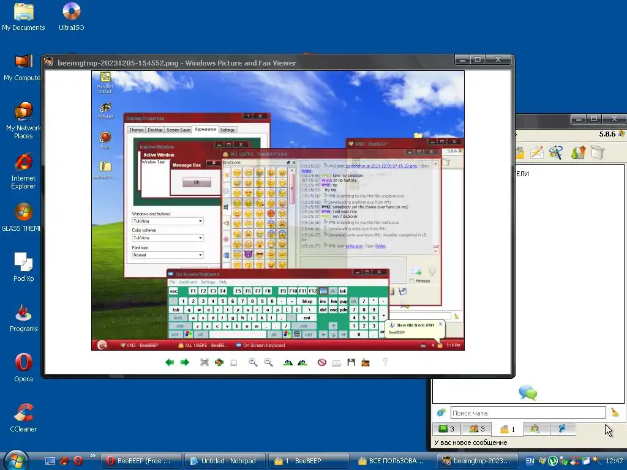Click beeimgtmp-2023... taskbar button

[x=477, y=461]
